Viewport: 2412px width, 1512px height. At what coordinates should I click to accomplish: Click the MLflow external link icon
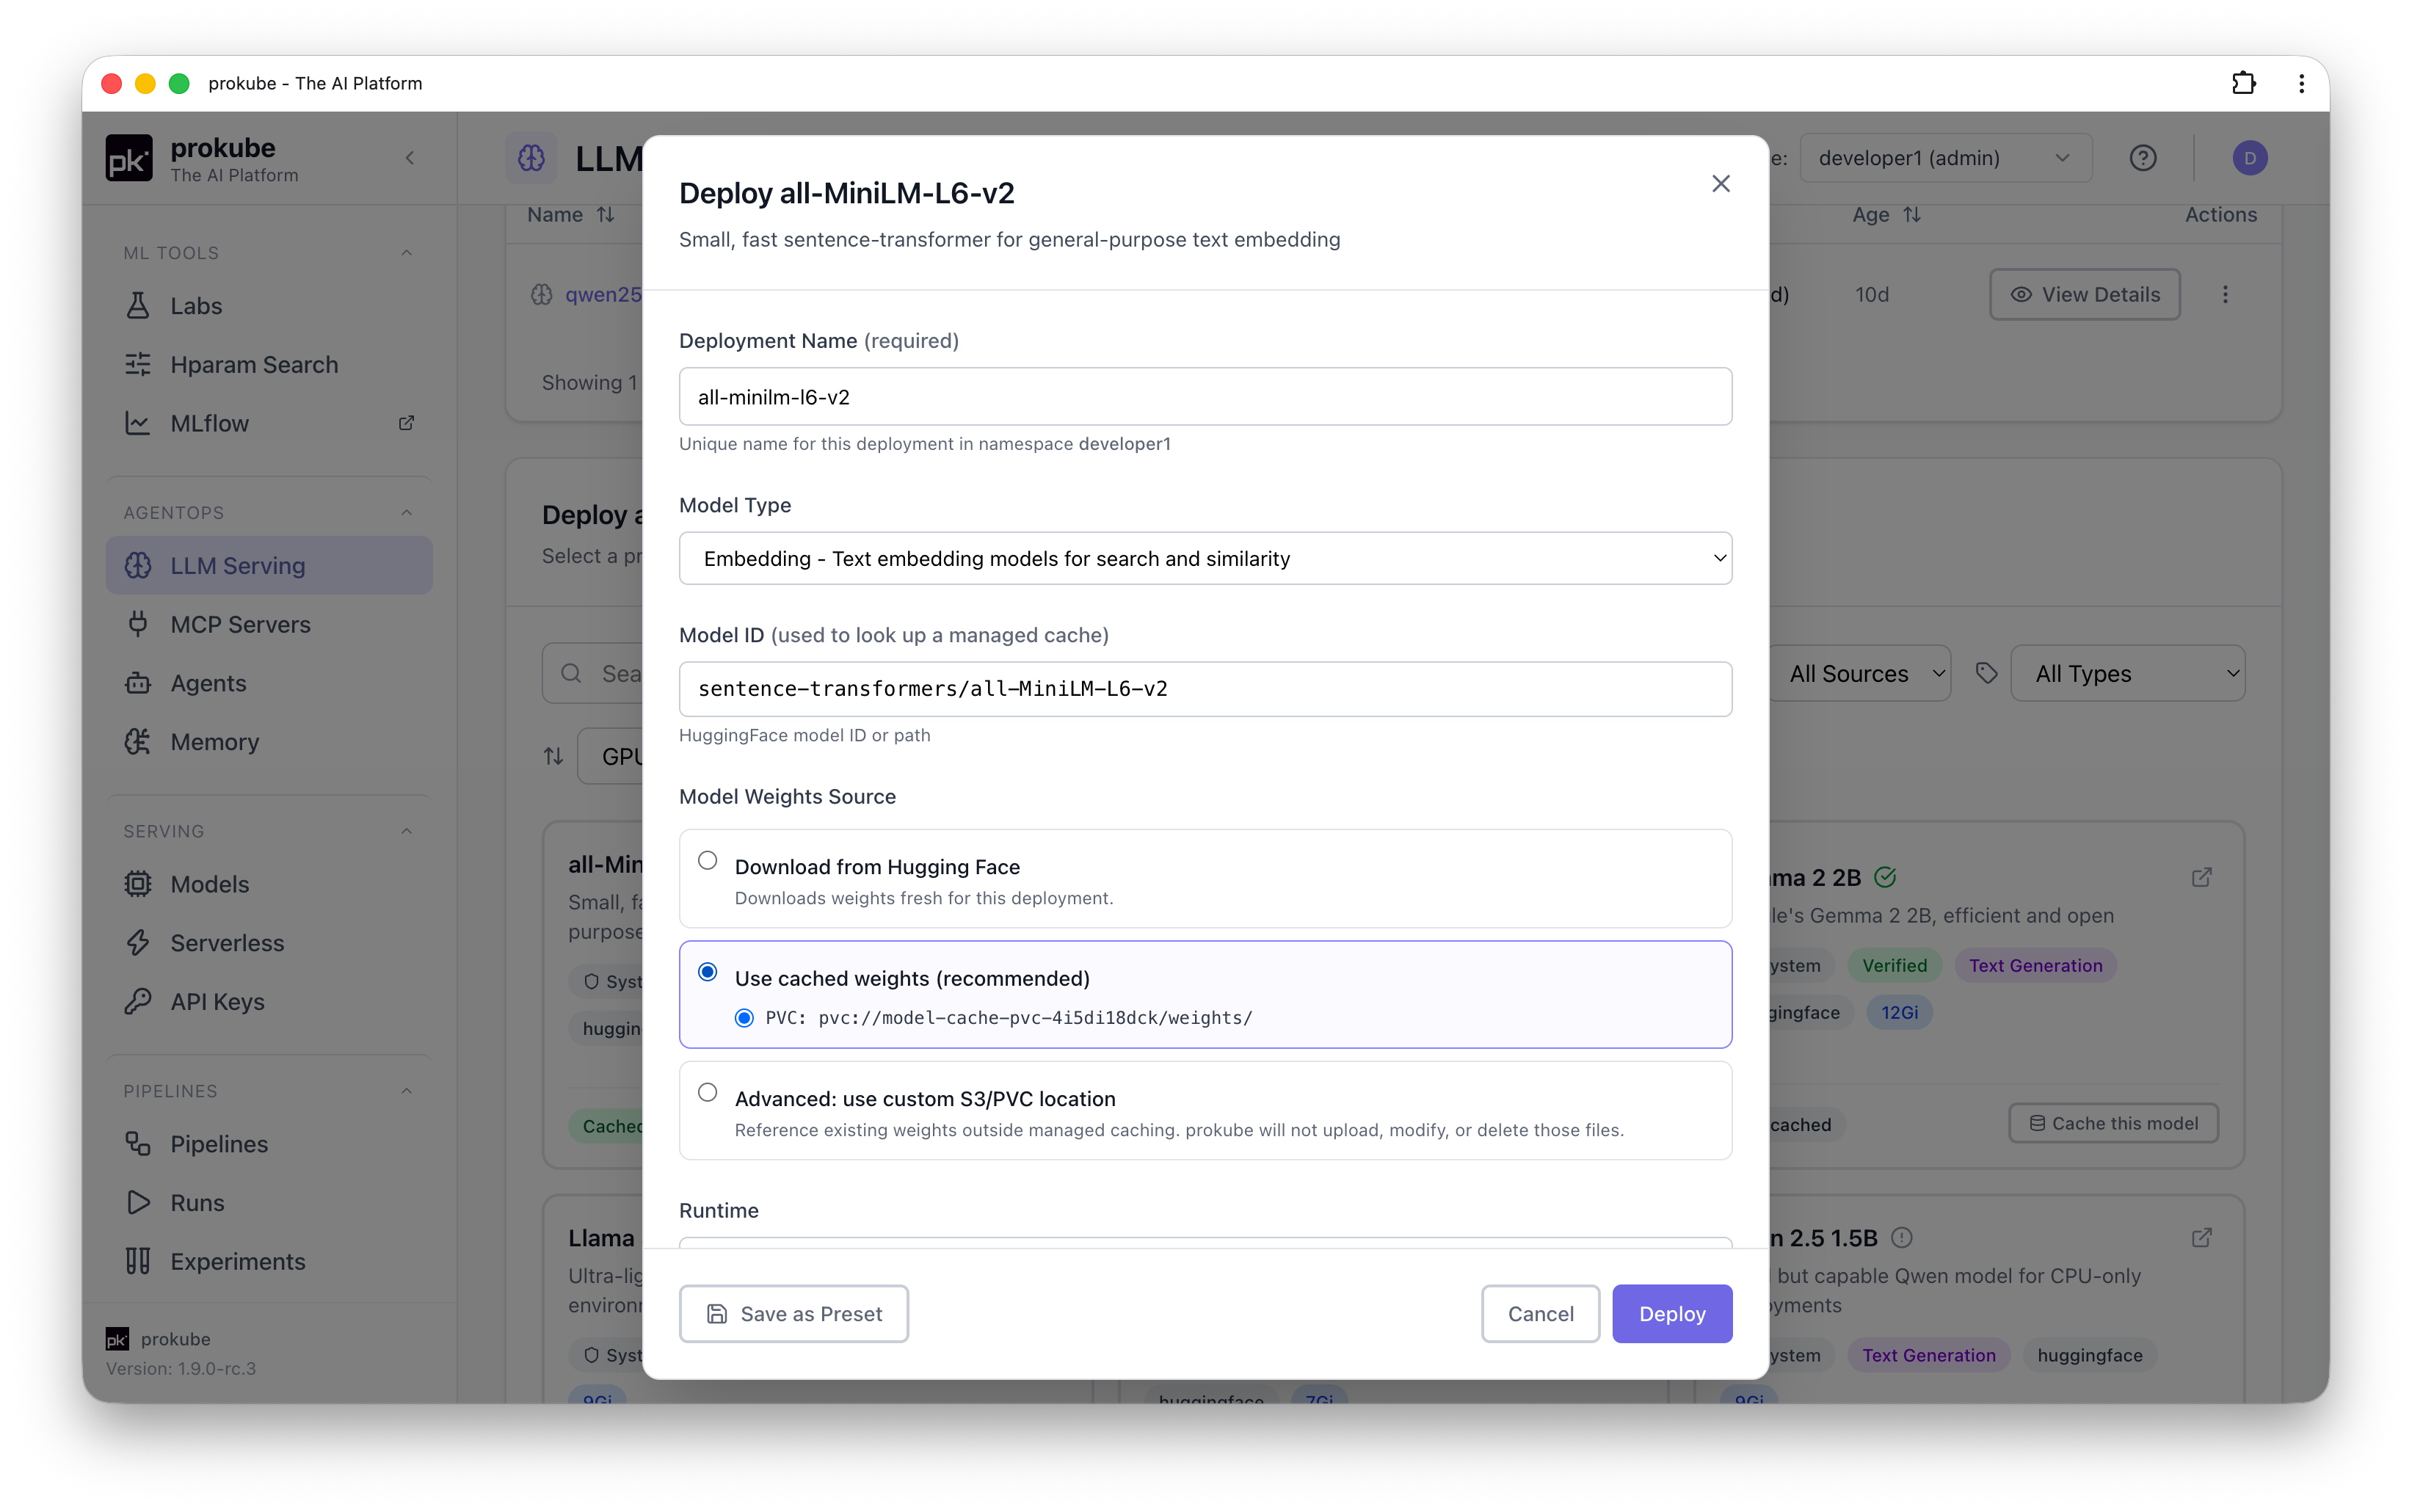406,423
